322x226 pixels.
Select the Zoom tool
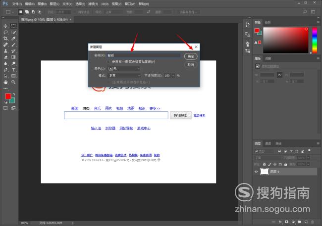coord(13,82)
